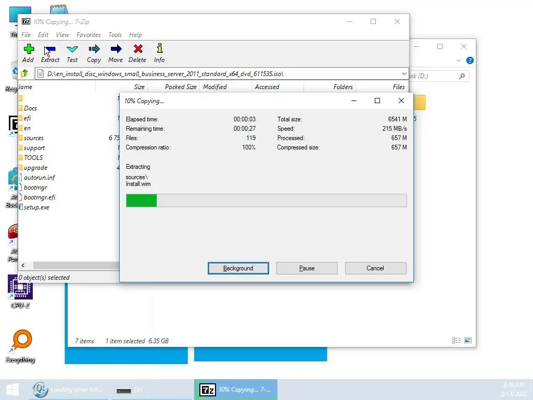The height and width of the screenshot is (400, 533).
Task: Go up one folder level icon
Action: pyautogui.click(x=24, y=73)
